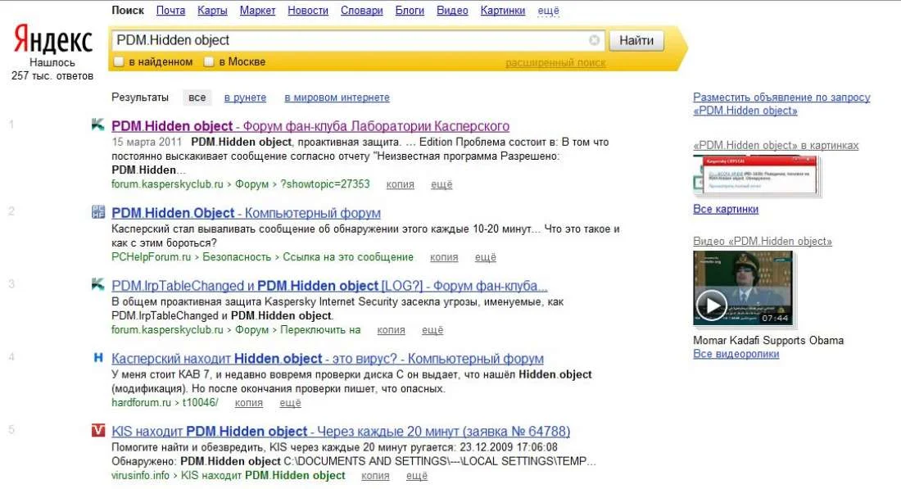The height and width of the screenshot is (489, 901).
Task: Click 'Momar Kadafi Supports Obama' video title
Action: tap(768, 340)
